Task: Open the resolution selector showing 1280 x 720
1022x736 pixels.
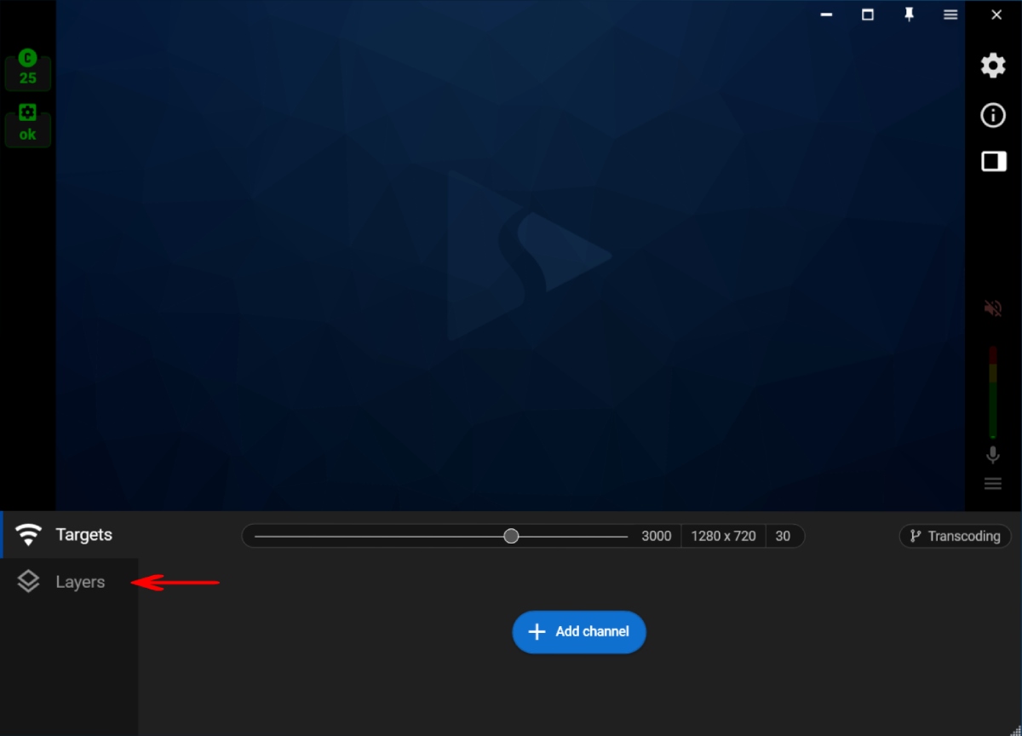Action: click(724, 536)
